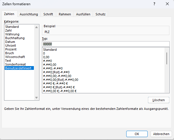Open the Schrift tab
The image size is (174, 140).
[48, 14]
